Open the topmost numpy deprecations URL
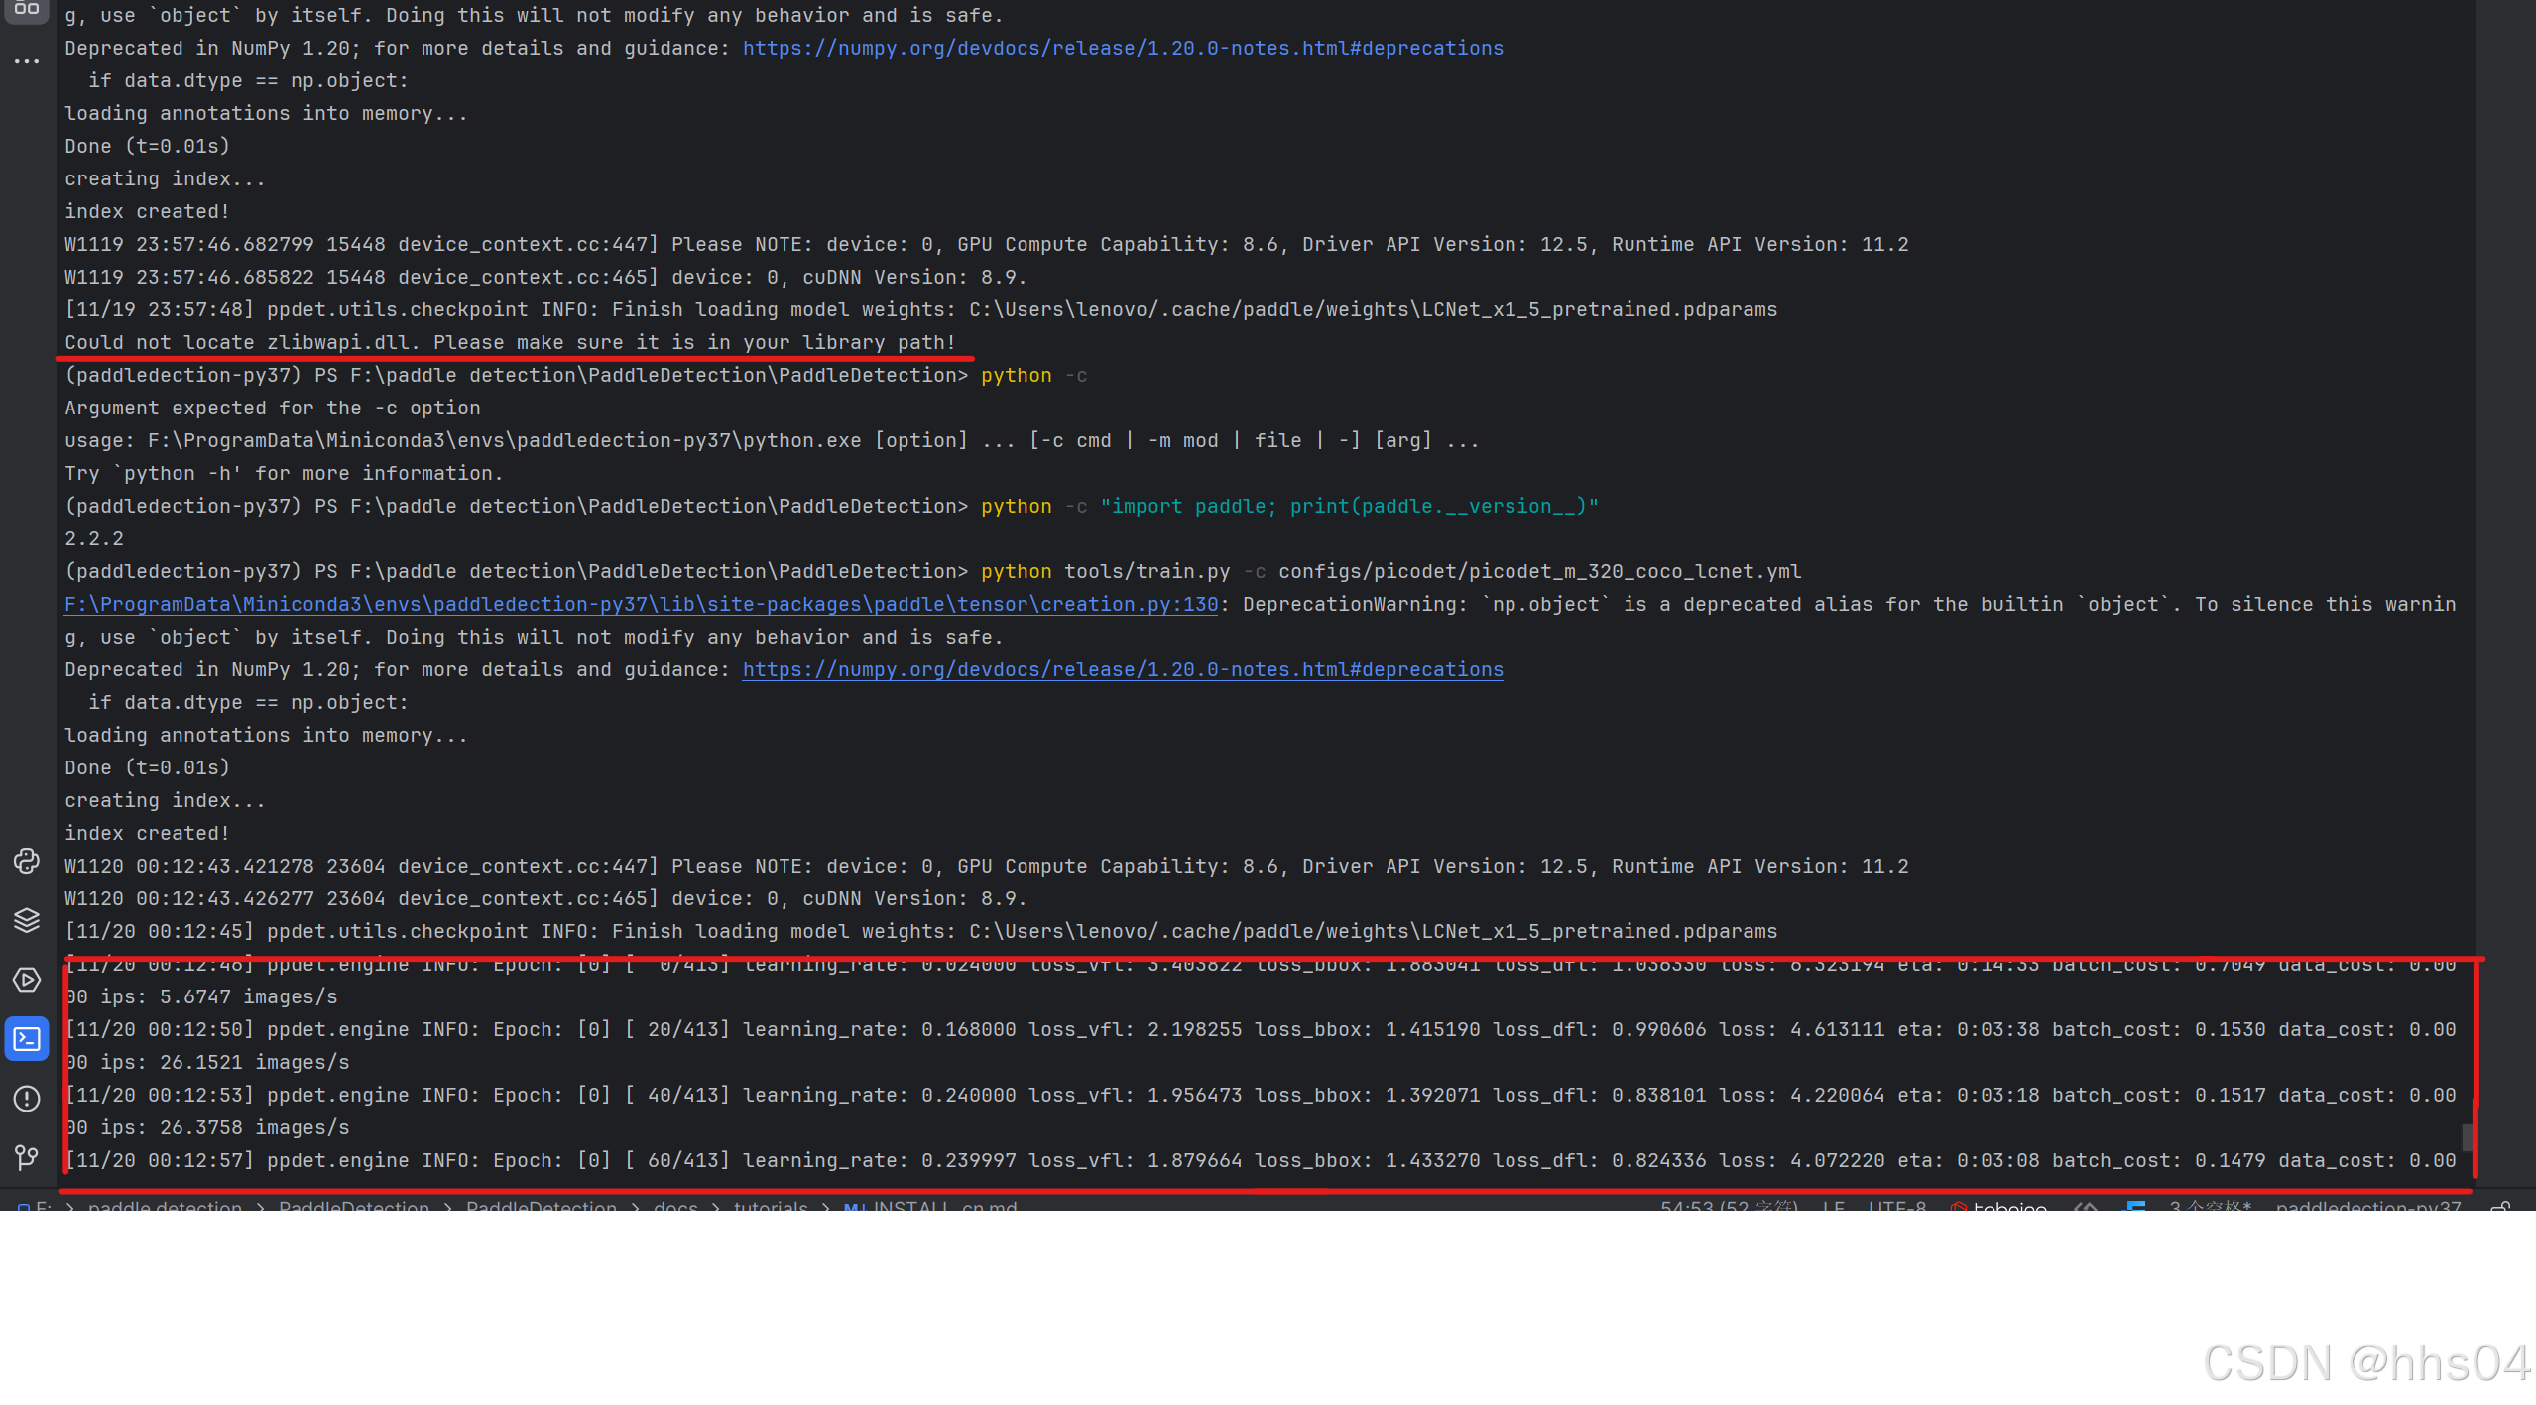This screenshot has height=1405, width=2536. pos(1122,48)
